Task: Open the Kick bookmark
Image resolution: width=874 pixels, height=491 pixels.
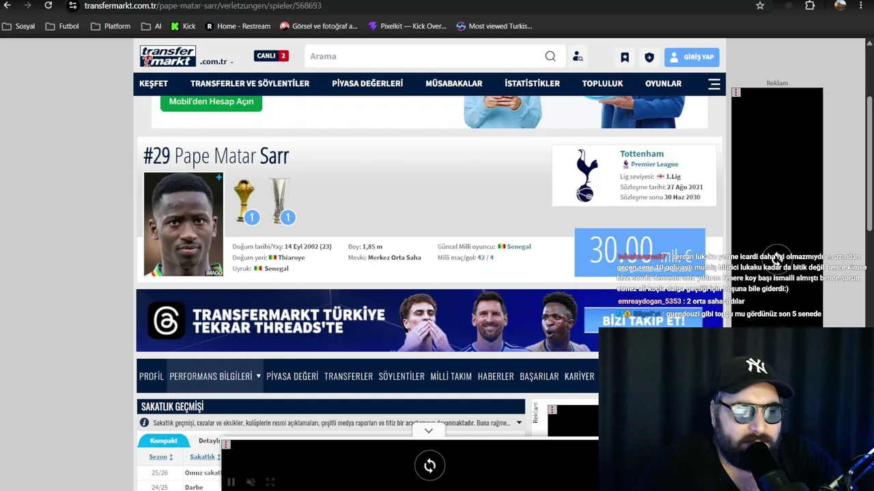Action: pyautogui.click(x=183, y=26)
